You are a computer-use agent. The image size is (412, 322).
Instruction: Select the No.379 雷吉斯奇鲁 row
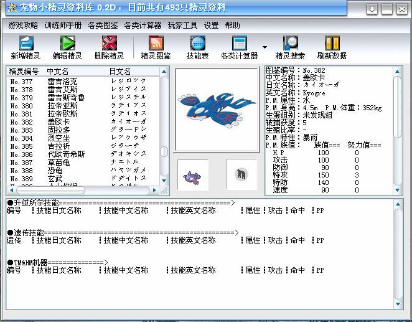click(x=83, y=98)
